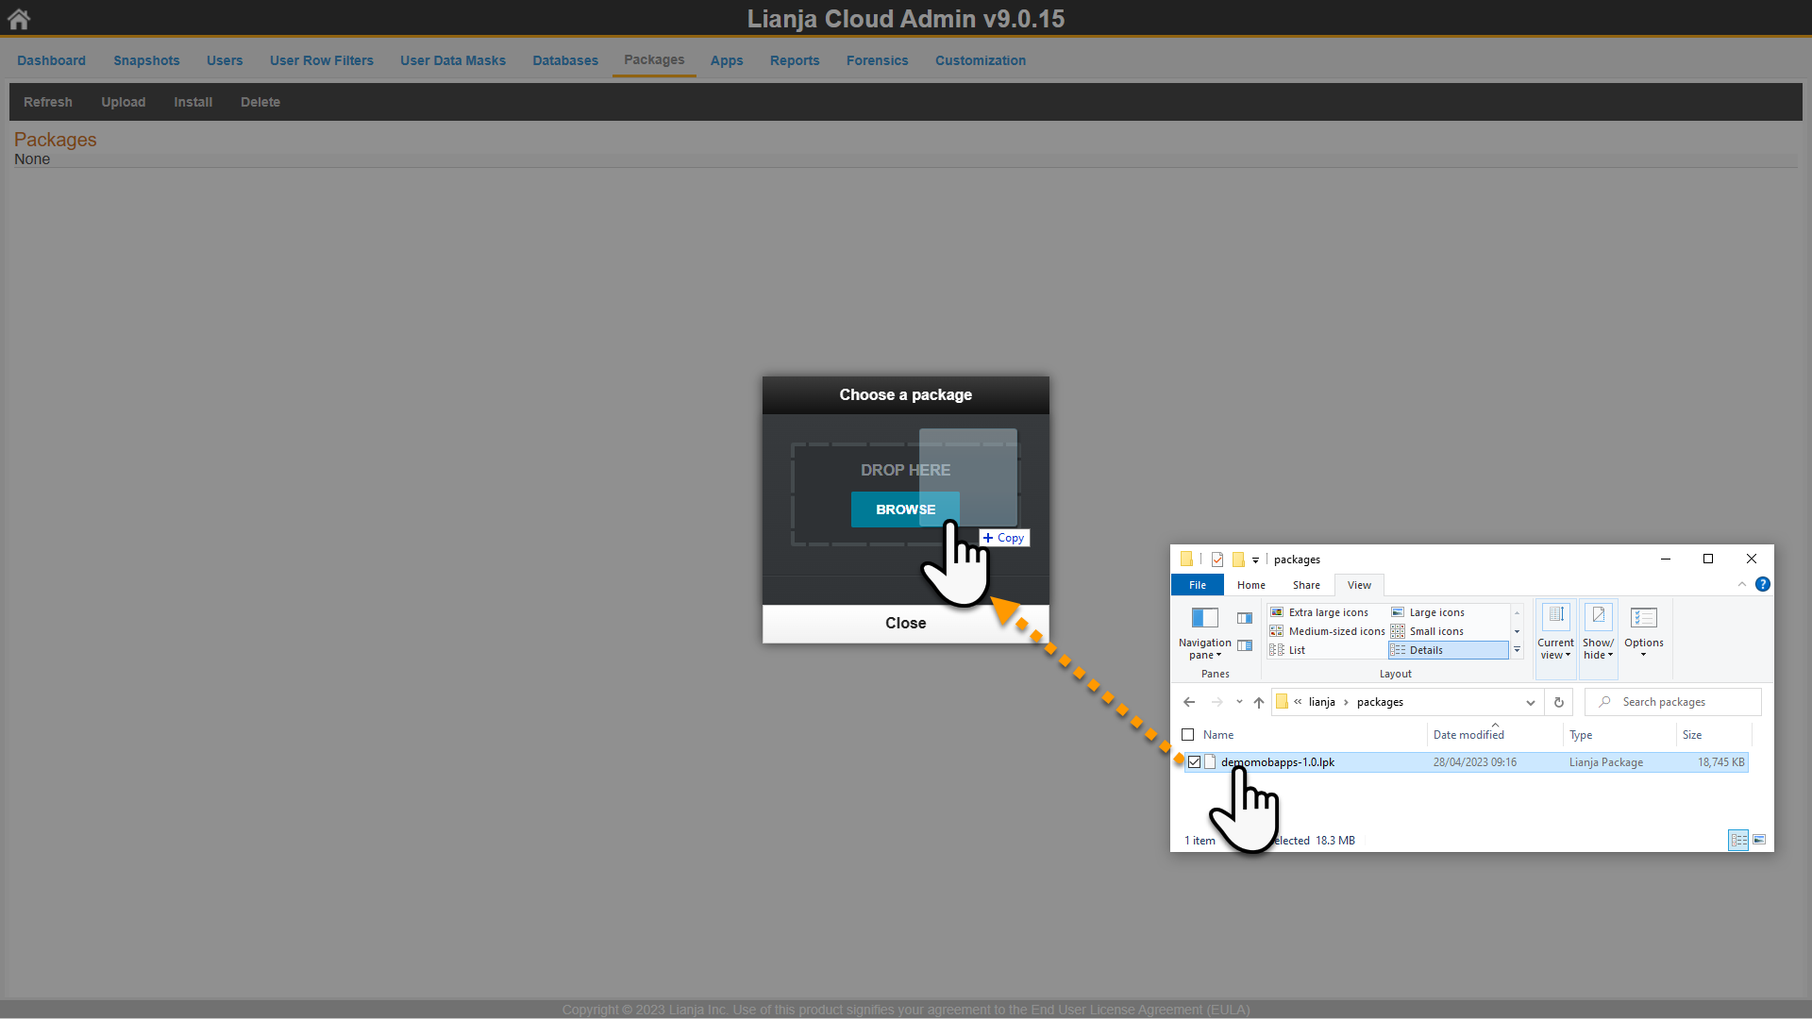Toggle the Preview pane icon
This screenshot has width=1812, height=1019.
coord(1245,618)
